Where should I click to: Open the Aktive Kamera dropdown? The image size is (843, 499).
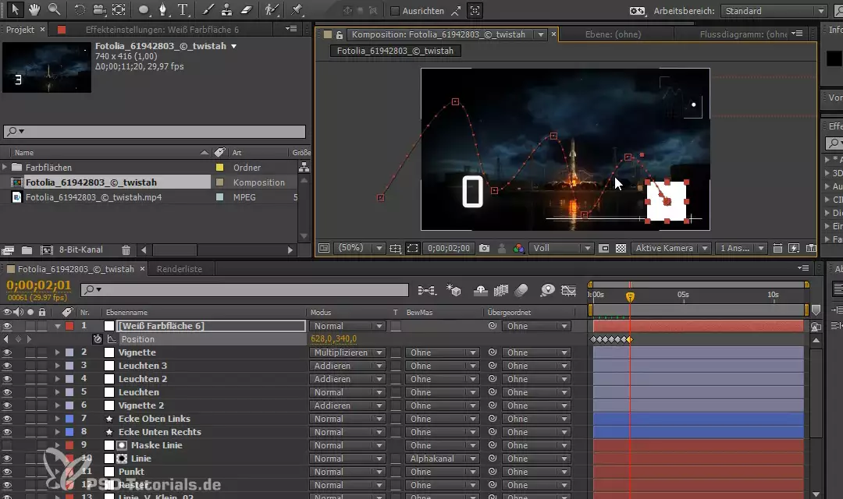point(670,248)
